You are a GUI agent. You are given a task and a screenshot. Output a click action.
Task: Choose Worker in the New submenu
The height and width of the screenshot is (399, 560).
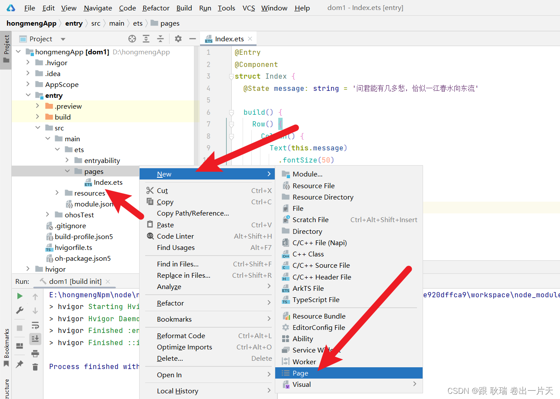[349, 362]
